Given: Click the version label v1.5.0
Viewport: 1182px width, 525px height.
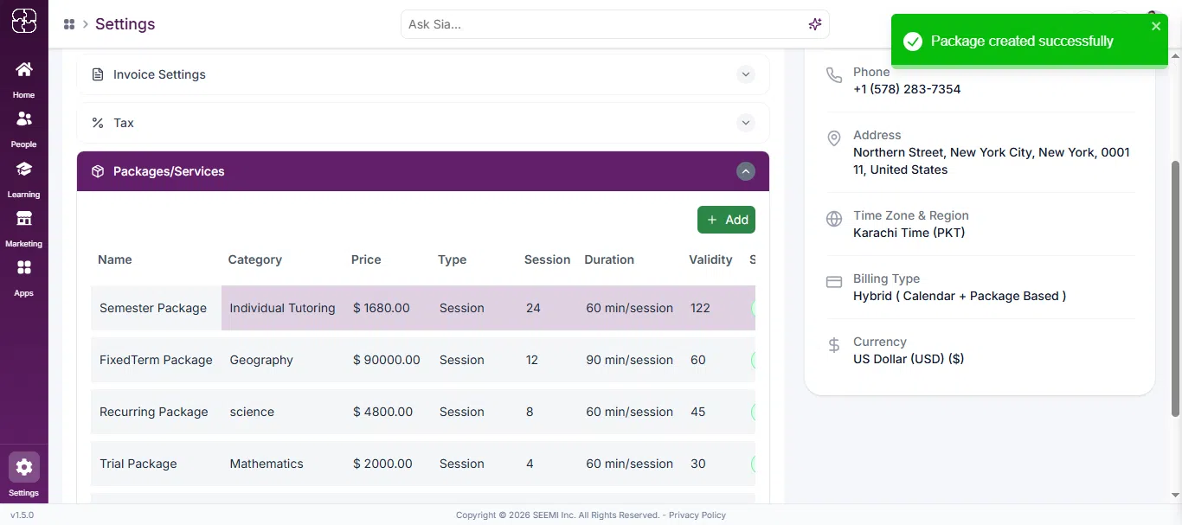Looking at the screenshot, I should [22, 515].
